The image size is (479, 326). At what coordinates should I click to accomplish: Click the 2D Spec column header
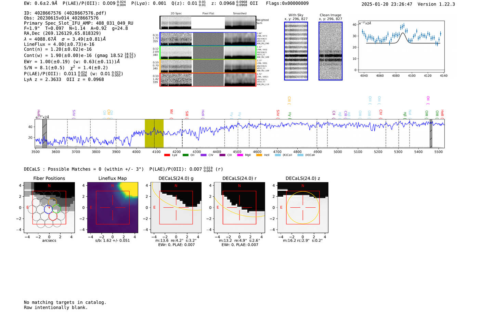click(x=176, y=13)
